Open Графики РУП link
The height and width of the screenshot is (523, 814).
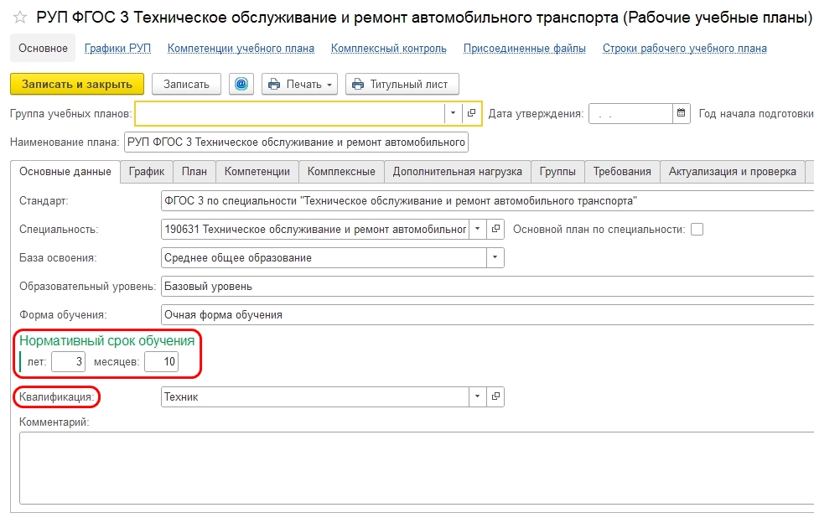118,49
